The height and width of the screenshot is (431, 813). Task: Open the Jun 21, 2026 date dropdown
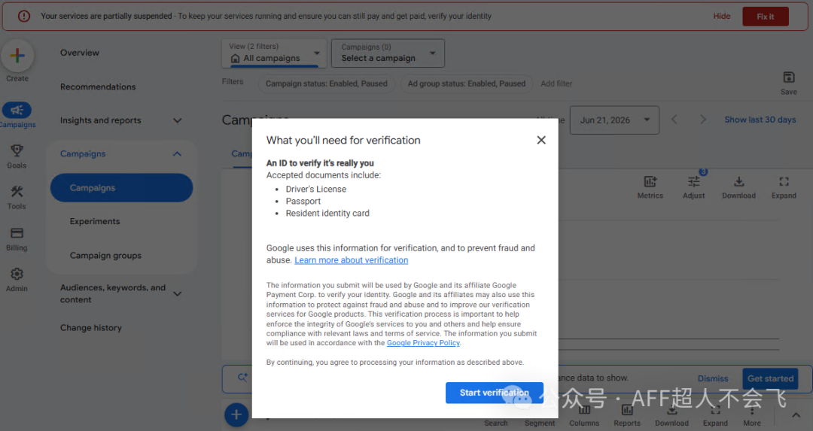[x=614, y=120]
